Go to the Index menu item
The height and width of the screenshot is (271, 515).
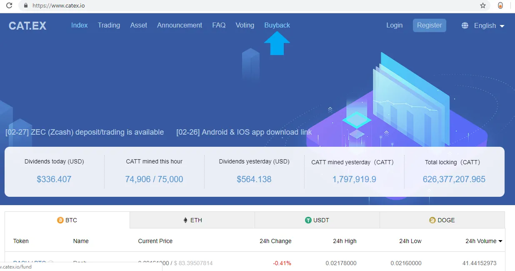(79, 25)
